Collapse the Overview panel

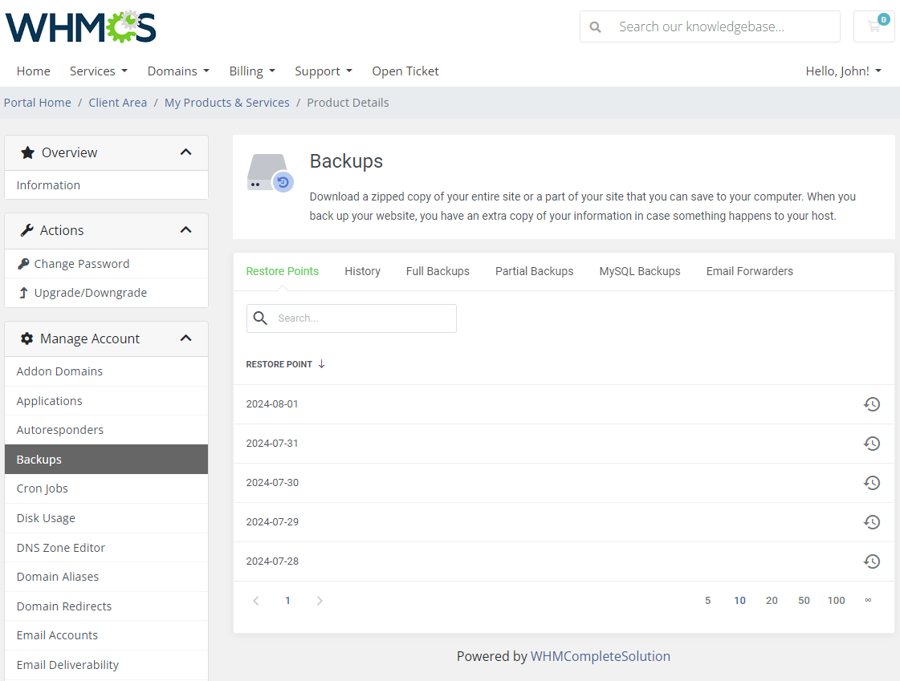pyautogui.click(x=185, y=152)
